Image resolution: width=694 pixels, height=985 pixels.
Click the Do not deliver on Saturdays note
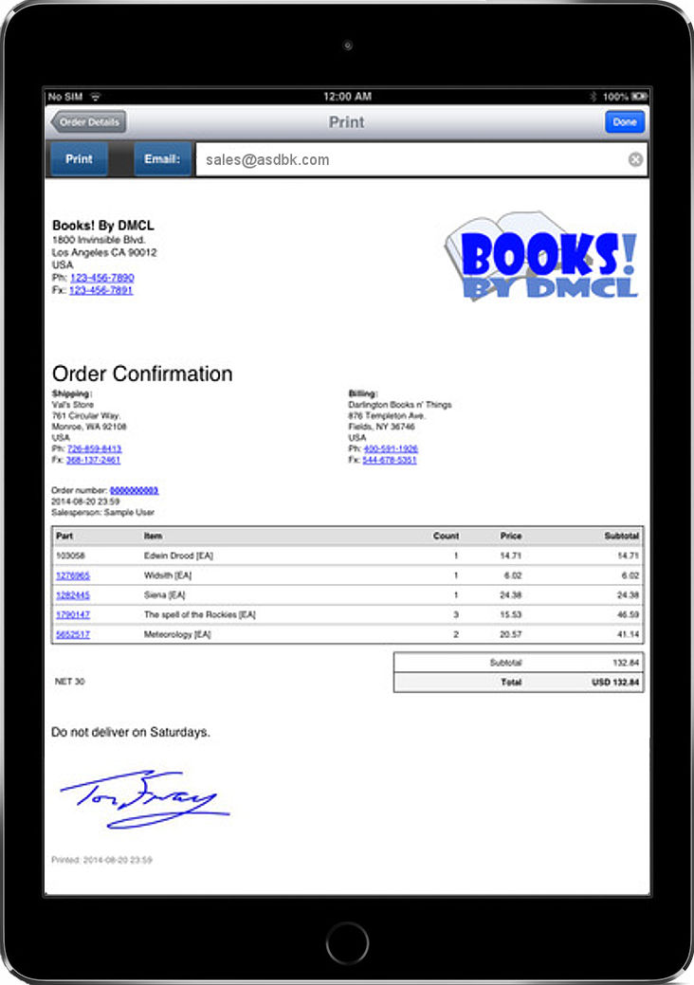pos(131,732)
